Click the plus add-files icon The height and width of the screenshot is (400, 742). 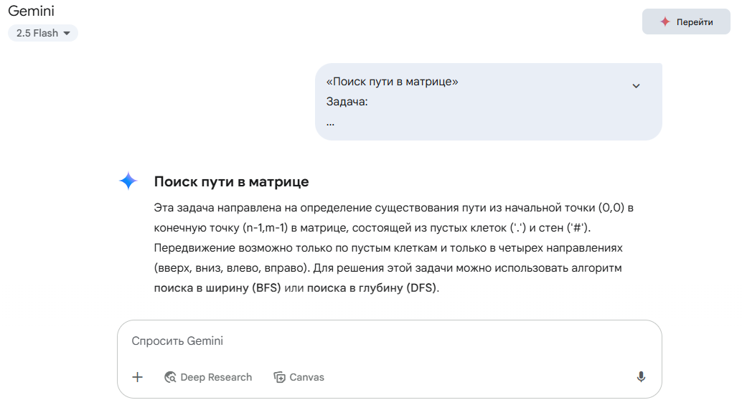[x=137, y=377]
